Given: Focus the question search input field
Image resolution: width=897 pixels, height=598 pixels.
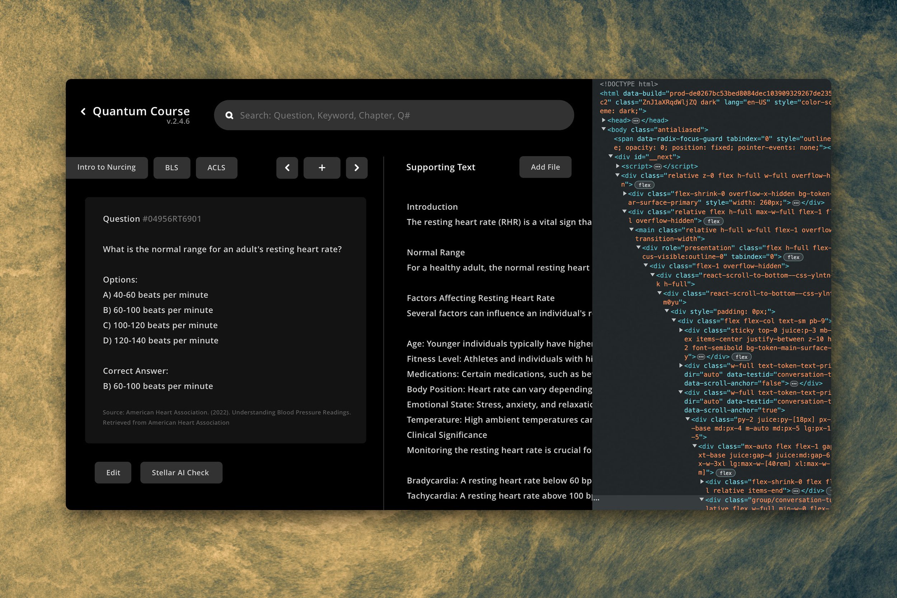Looking at the screenshot, I should pos(400,115).
